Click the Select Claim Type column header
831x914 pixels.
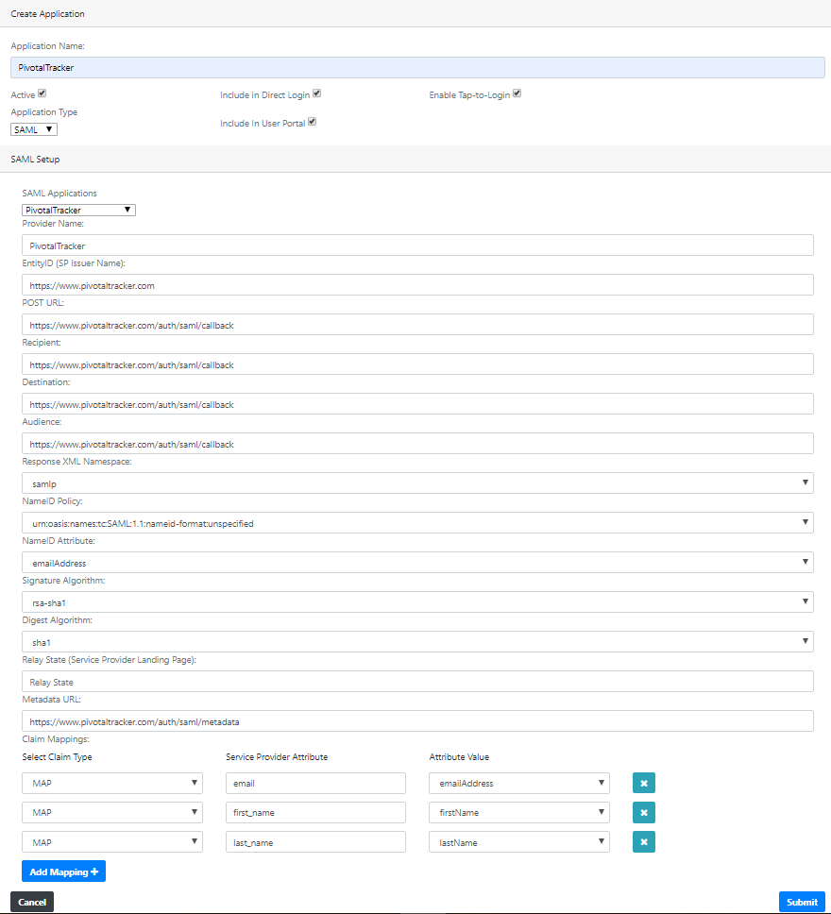[58, 756]
